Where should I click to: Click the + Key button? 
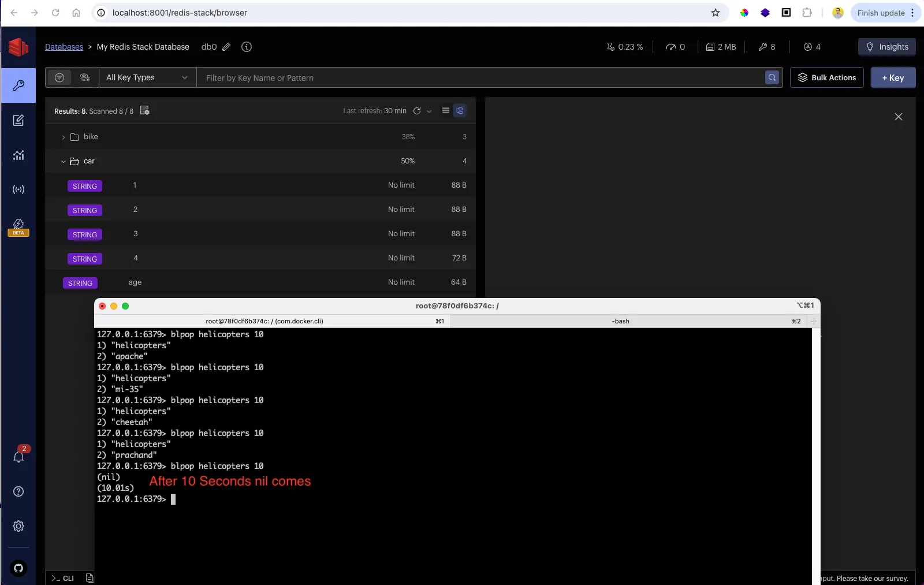click(893, 77)
